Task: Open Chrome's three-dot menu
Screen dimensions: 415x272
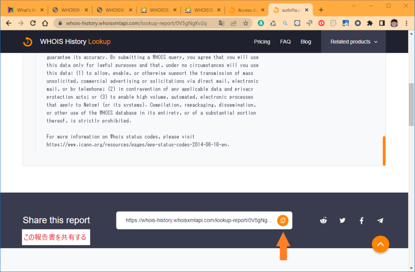Action: point(406,23)
